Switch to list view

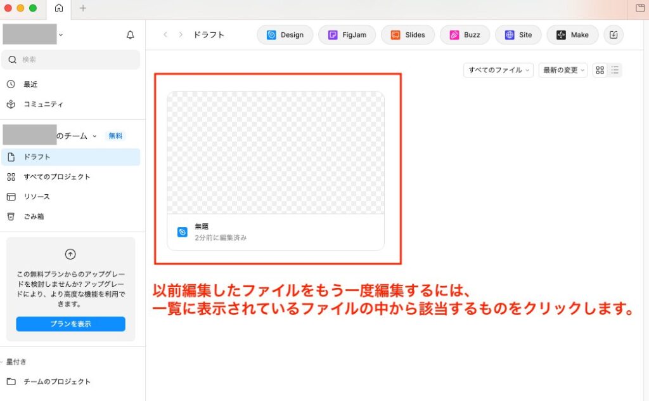pos(615,70)
